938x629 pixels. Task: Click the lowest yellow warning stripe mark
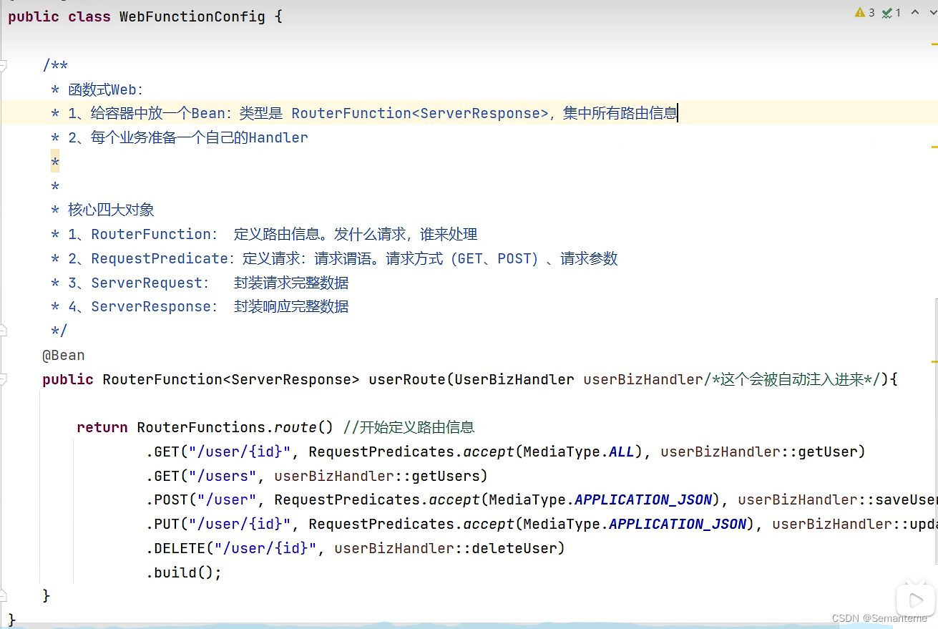934,360
